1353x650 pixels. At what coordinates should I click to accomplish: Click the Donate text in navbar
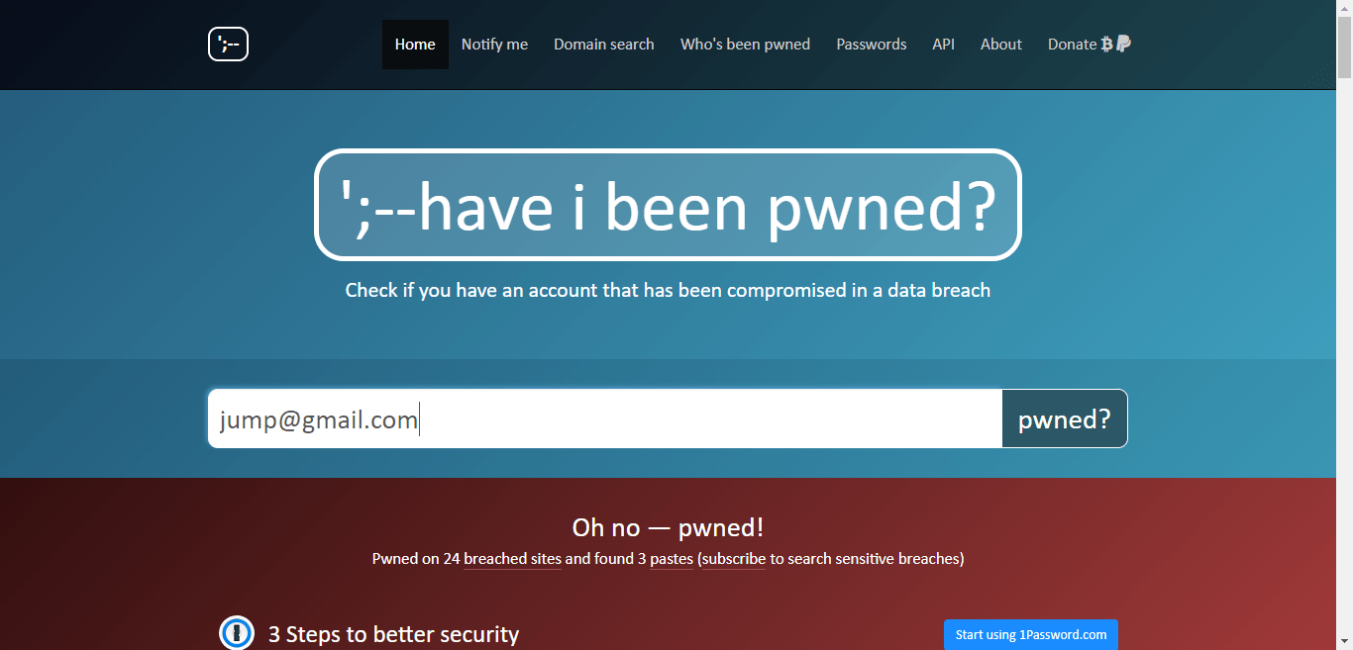coord(1072,45)
